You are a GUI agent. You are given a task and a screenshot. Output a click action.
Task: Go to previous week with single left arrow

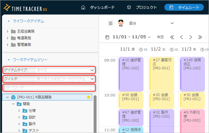pos(181,37)
